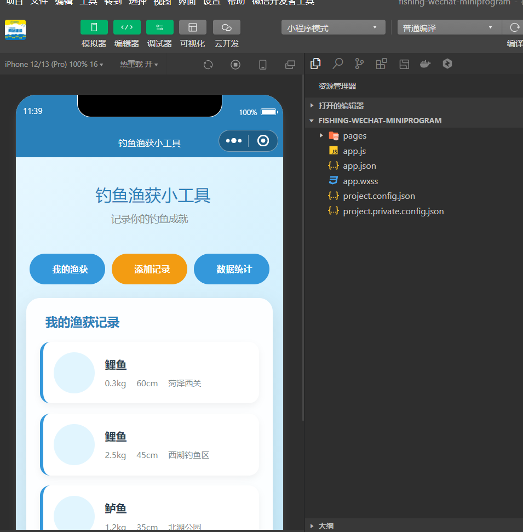This screenshot has width=523, height=532.
Task: Toggle the simulator (模拟器) panel
Action: (94, 27)
